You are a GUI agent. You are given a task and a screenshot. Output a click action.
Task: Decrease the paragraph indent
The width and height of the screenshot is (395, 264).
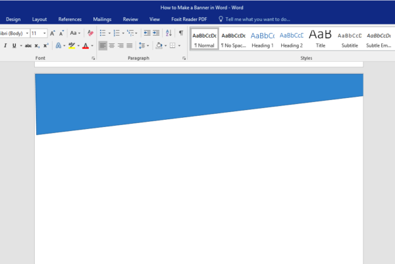pyautogui.click(x=147, y=33)
